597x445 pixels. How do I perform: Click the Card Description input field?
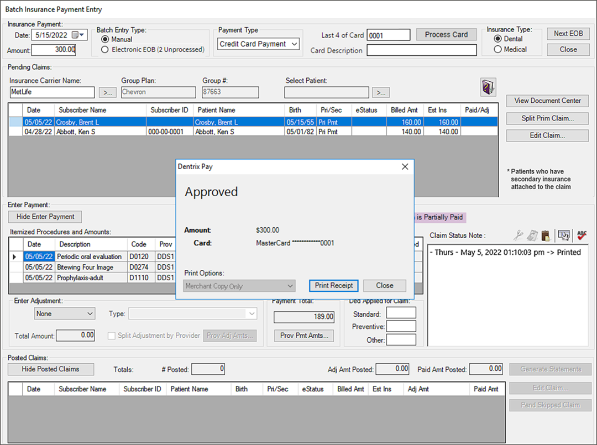tap(421, 50)
